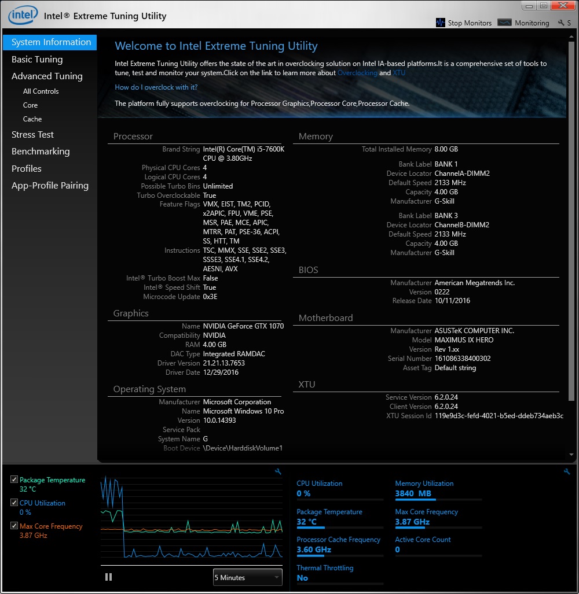Pause the monitoring graph
Screen dimensions: 579x594
click(108, 577)
